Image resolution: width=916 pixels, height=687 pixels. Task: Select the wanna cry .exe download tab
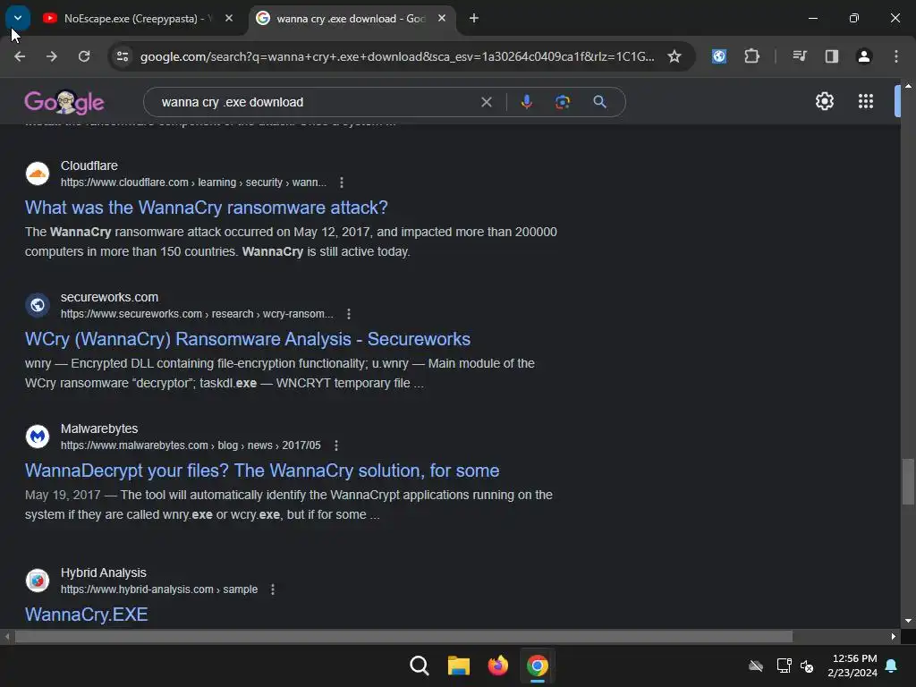click(x=350, y=19)
